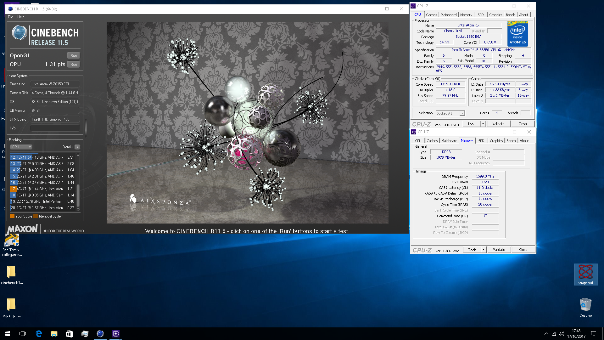The image size is (604, 340).
Task: Open Bench tab in top CPU-Z window
Action: [x=510, y=15]
